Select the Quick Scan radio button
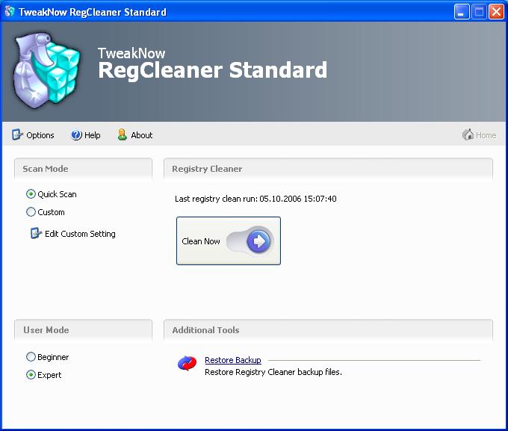Viewport: 508px width, 431px height. [31, 194]
